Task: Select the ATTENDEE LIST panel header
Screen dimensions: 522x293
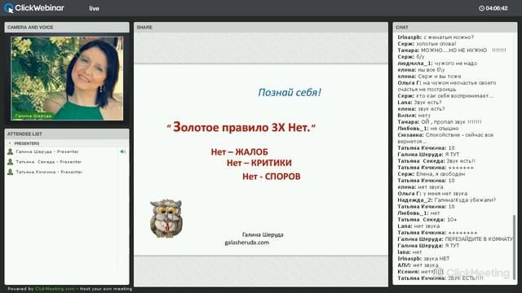Action: click(x=67, y=133)
